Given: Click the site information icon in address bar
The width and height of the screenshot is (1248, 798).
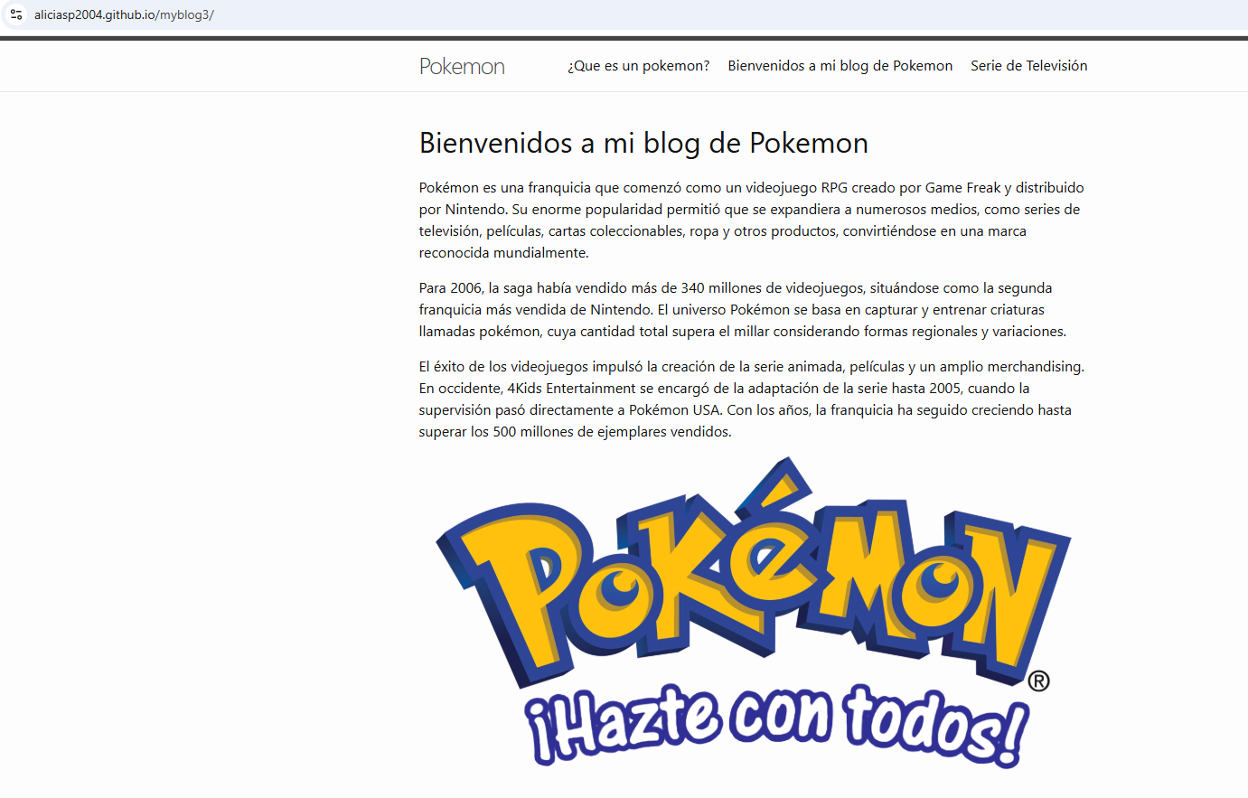Looking at the screenshot, I should click(x=16, y=14).
